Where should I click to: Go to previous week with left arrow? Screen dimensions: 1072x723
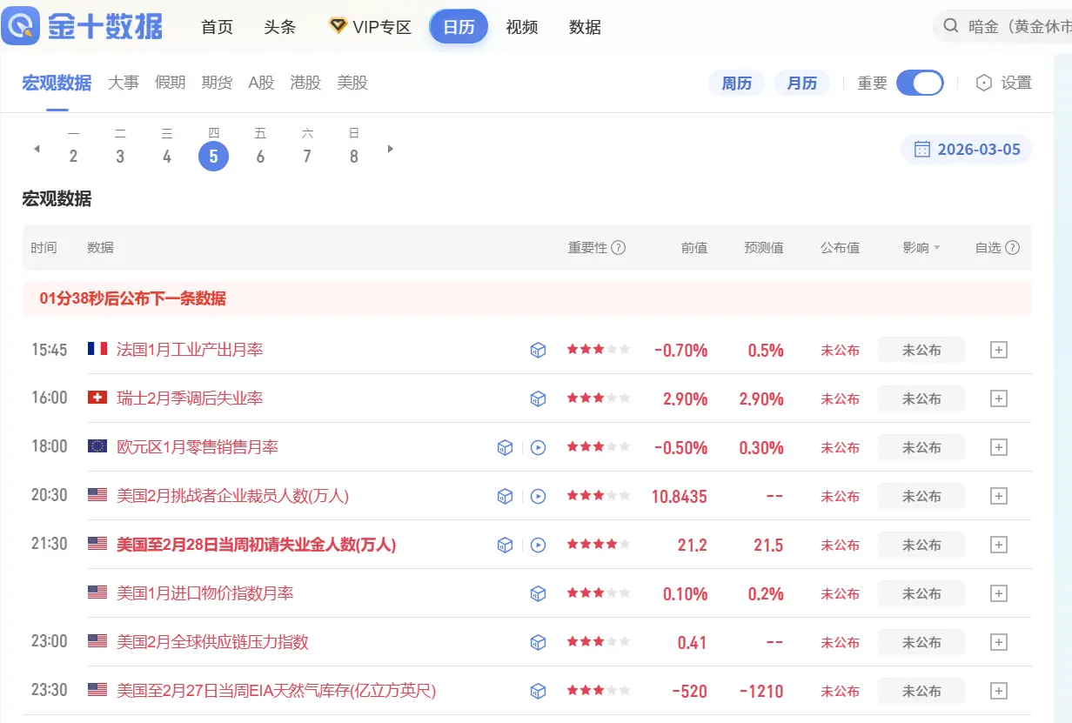coord(37,149)
